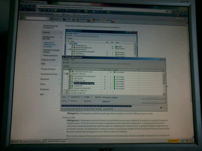The image size is (202, 151).
Task: Open the Campioni sidebar link
Action: coord(45,89)
